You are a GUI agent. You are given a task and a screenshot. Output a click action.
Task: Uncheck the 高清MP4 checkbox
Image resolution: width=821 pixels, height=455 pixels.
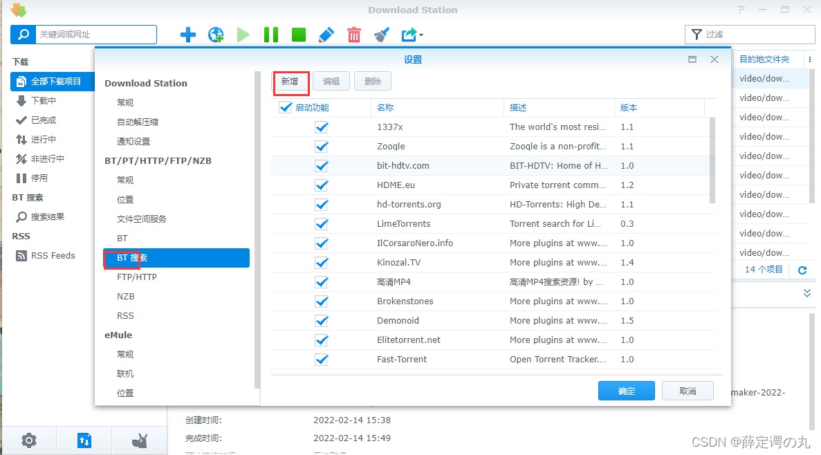point(322,282)
